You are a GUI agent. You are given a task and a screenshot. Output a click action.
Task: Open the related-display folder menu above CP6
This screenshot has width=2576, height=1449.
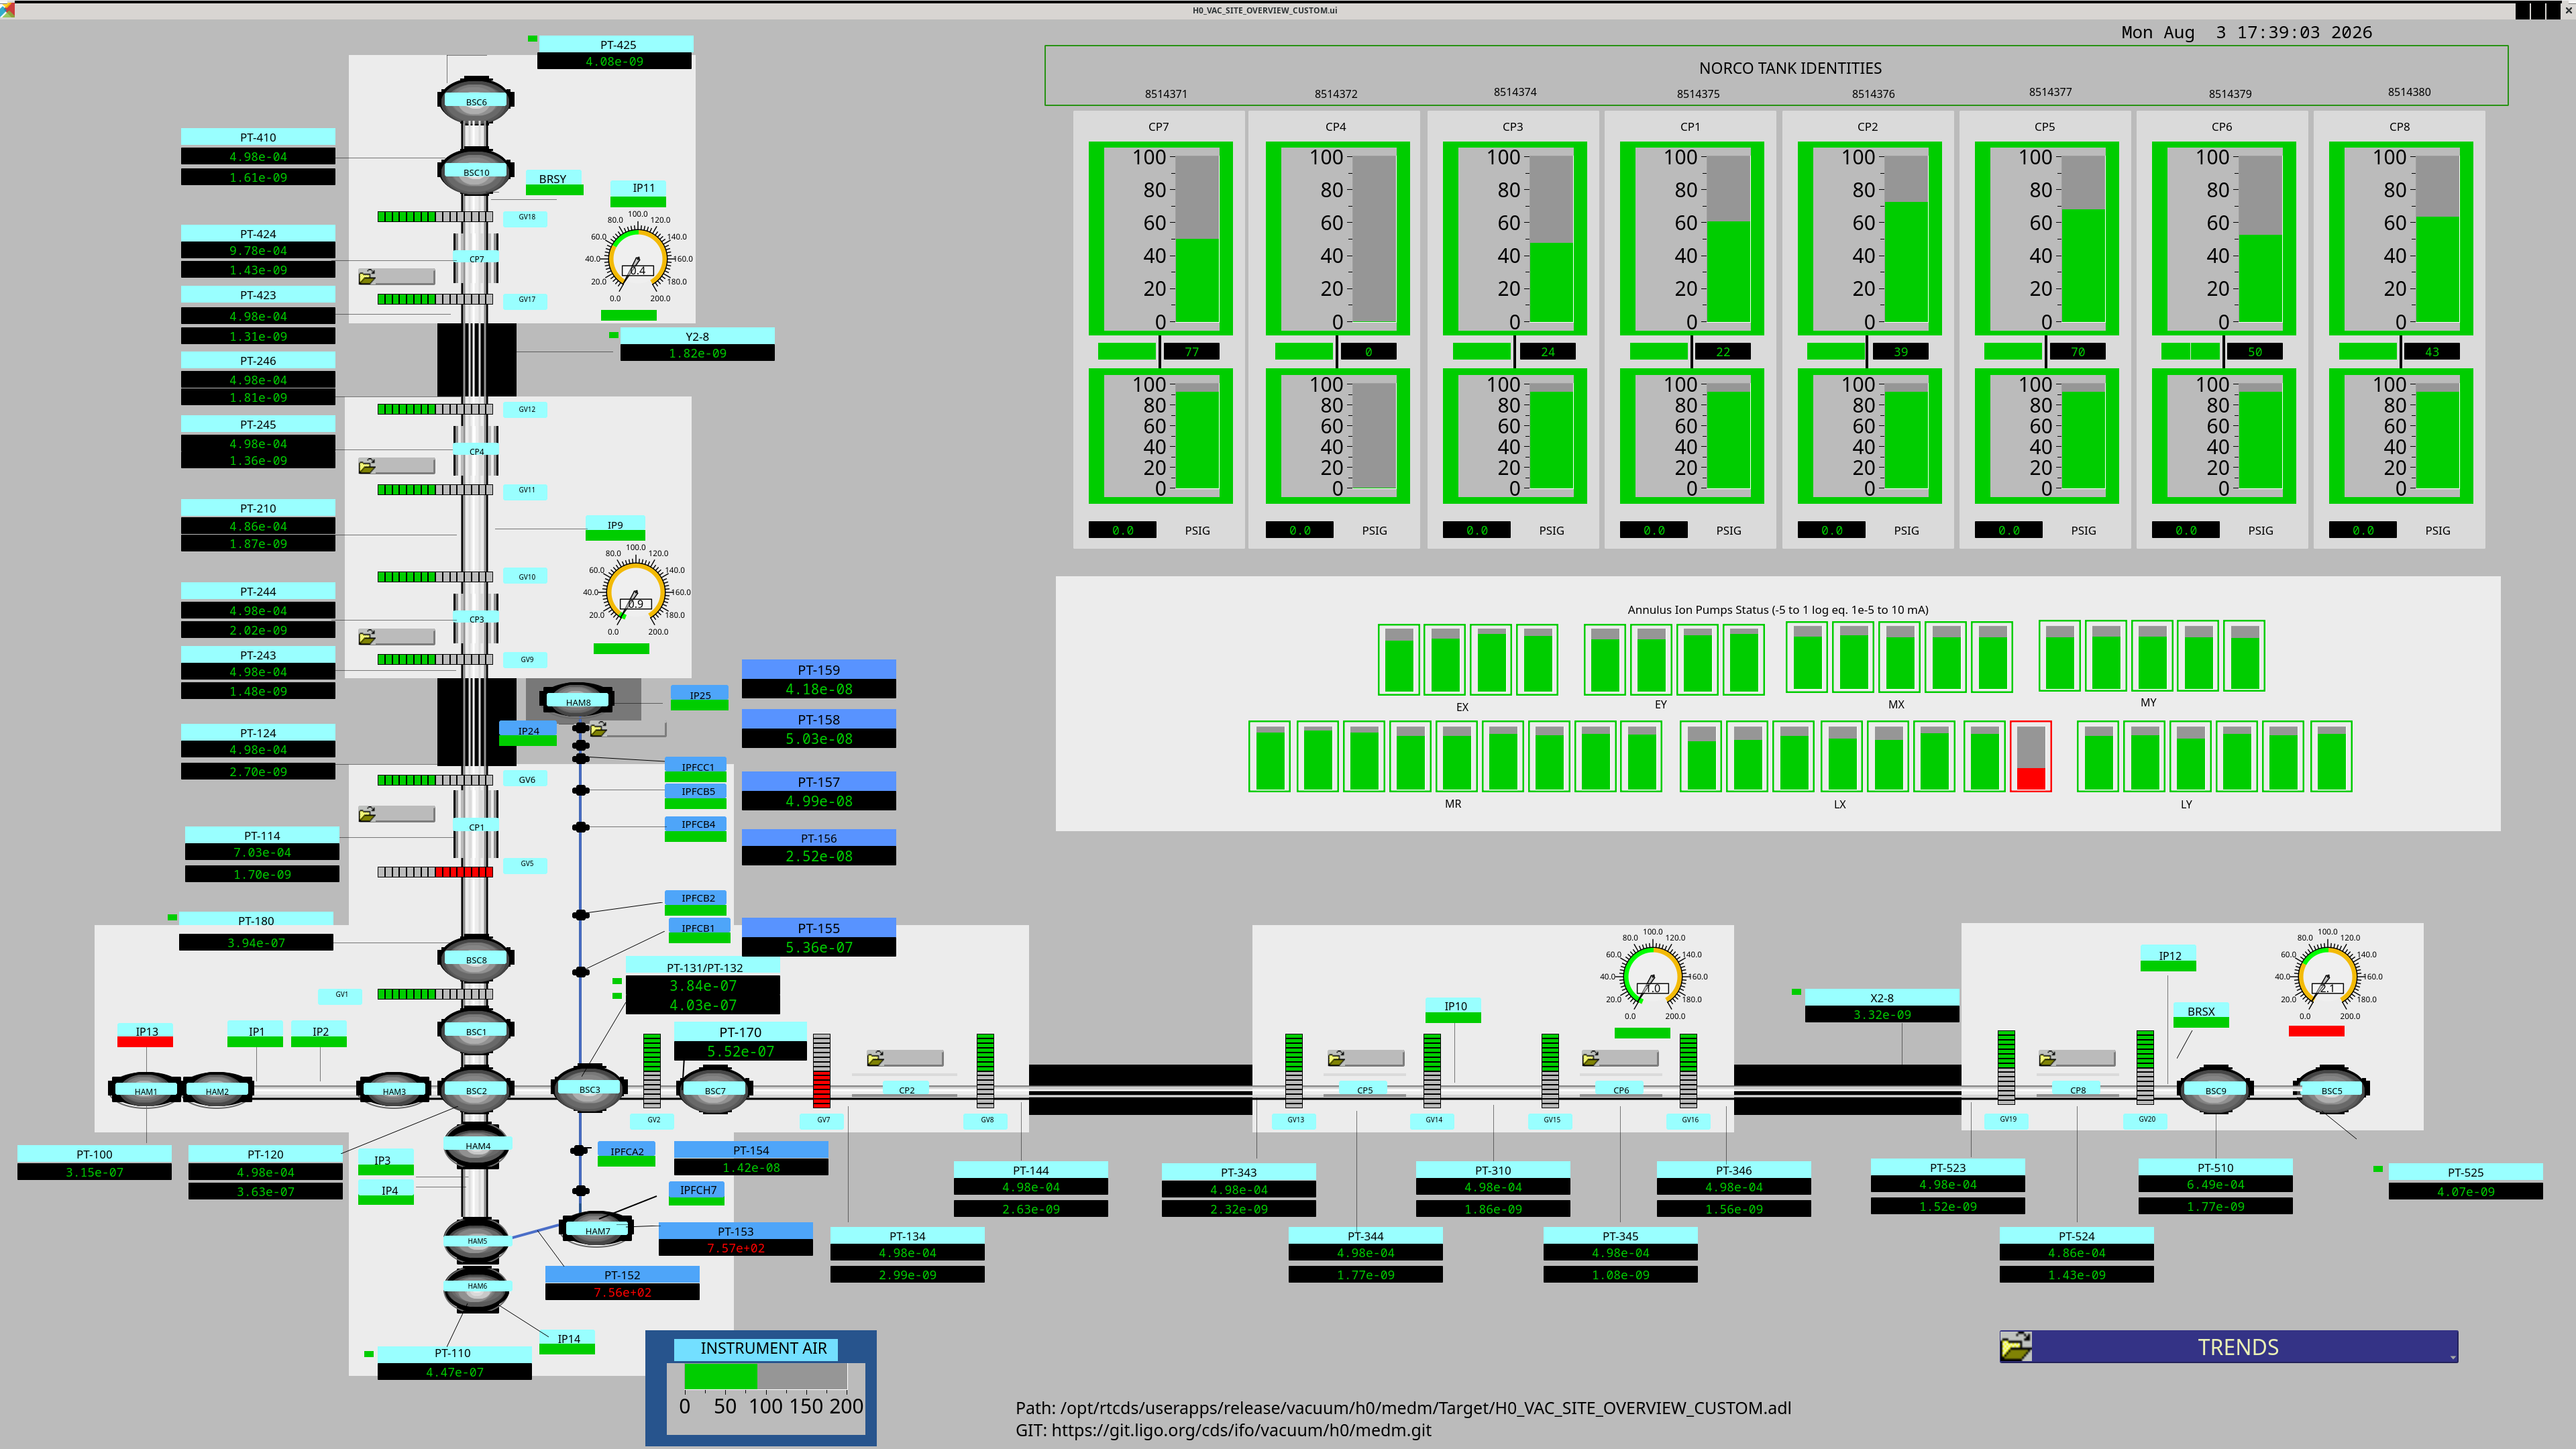[1621, 1058]
